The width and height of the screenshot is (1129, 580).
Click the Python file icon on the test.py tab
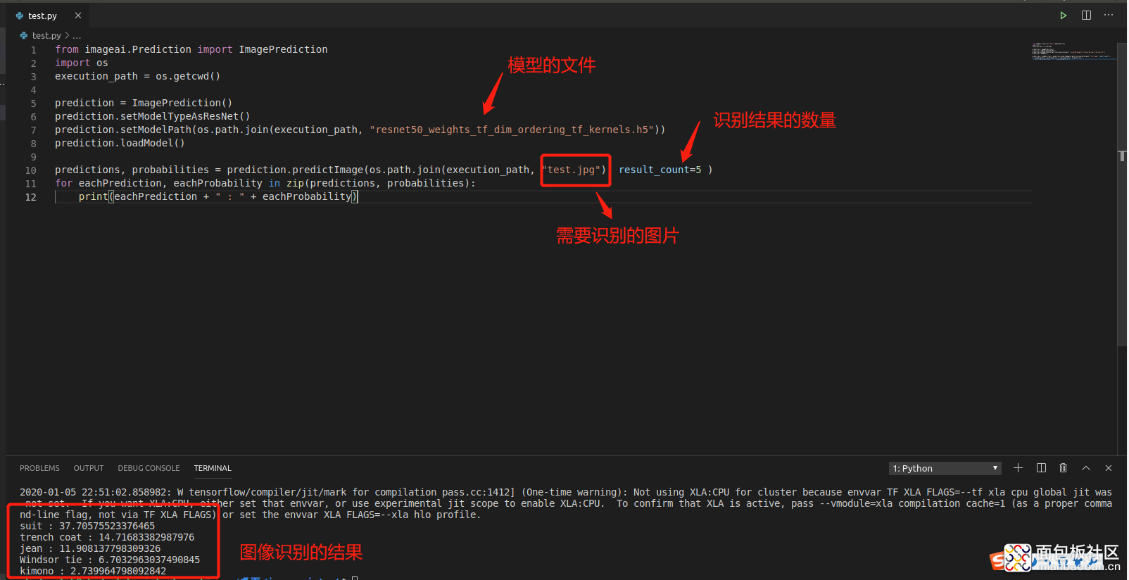point(19,15)
